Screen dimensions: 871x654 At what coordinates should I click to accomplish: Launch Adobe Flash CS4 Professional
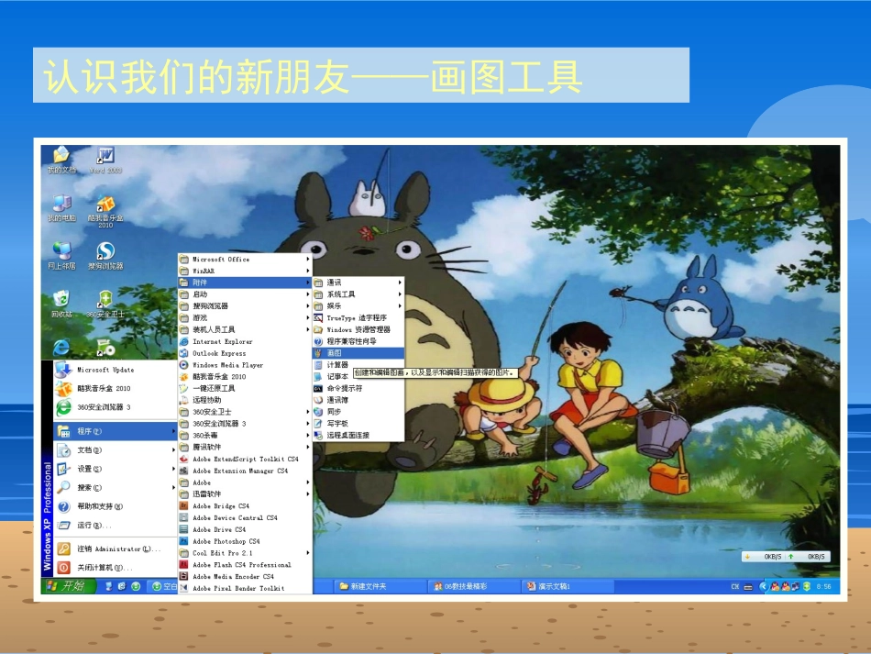245,564
